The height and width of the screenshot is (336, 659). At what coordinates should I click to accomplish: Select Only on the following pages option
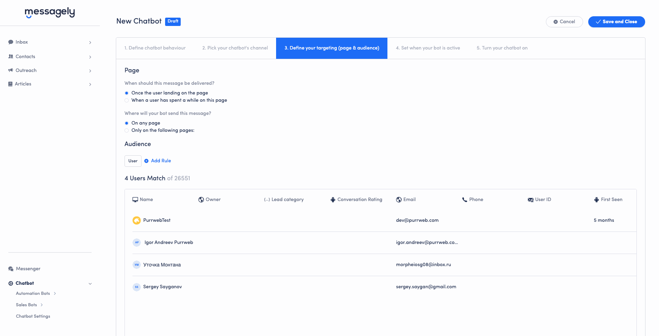pyautogui.click(x=127, y=130)
